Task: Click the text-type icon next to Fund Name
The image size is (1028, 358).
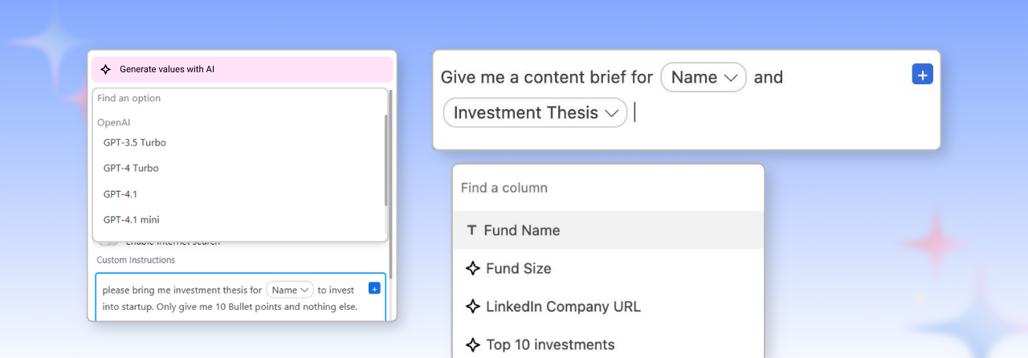Action: click(x=471, y=230)
